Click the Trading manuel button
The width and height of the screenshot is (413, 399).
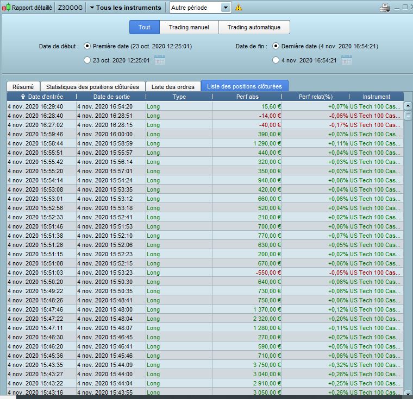click(x=189, y=27)
